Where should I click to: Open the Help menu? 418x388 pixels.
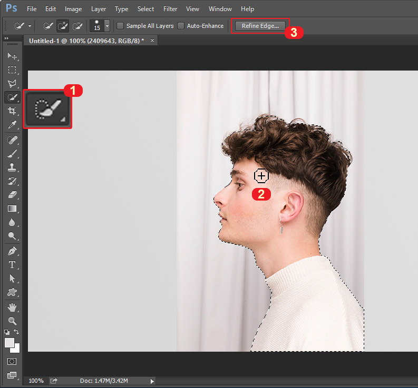pos(247,9)
